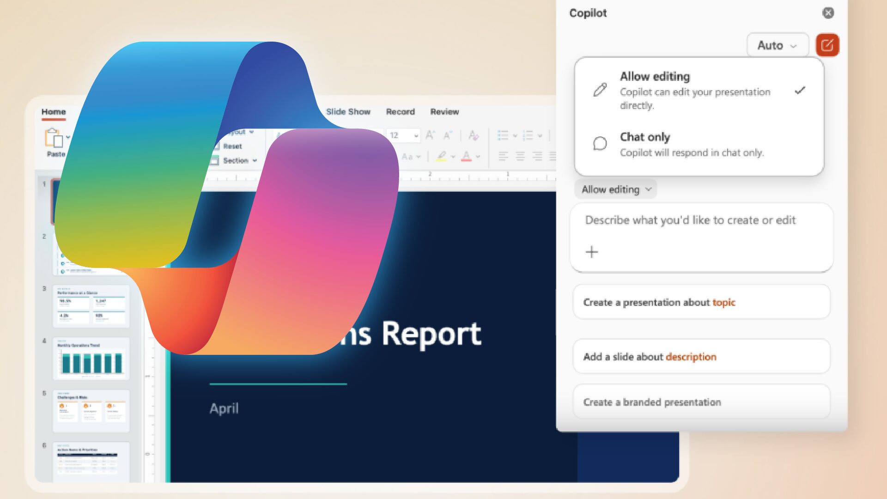Open the Record ribbon tab
This screenshot has width=887, height=499.
(x=401, y=112)
